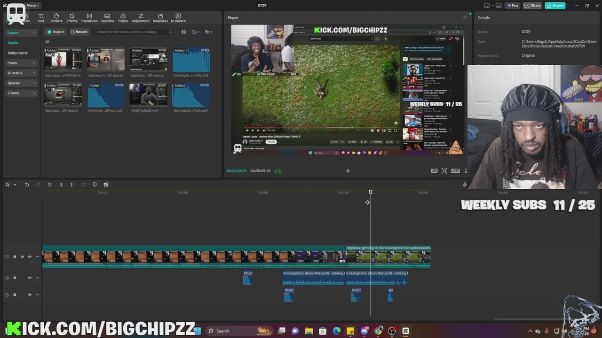
Task: Click the Delete left trim tool
Action: coord(61,184)
